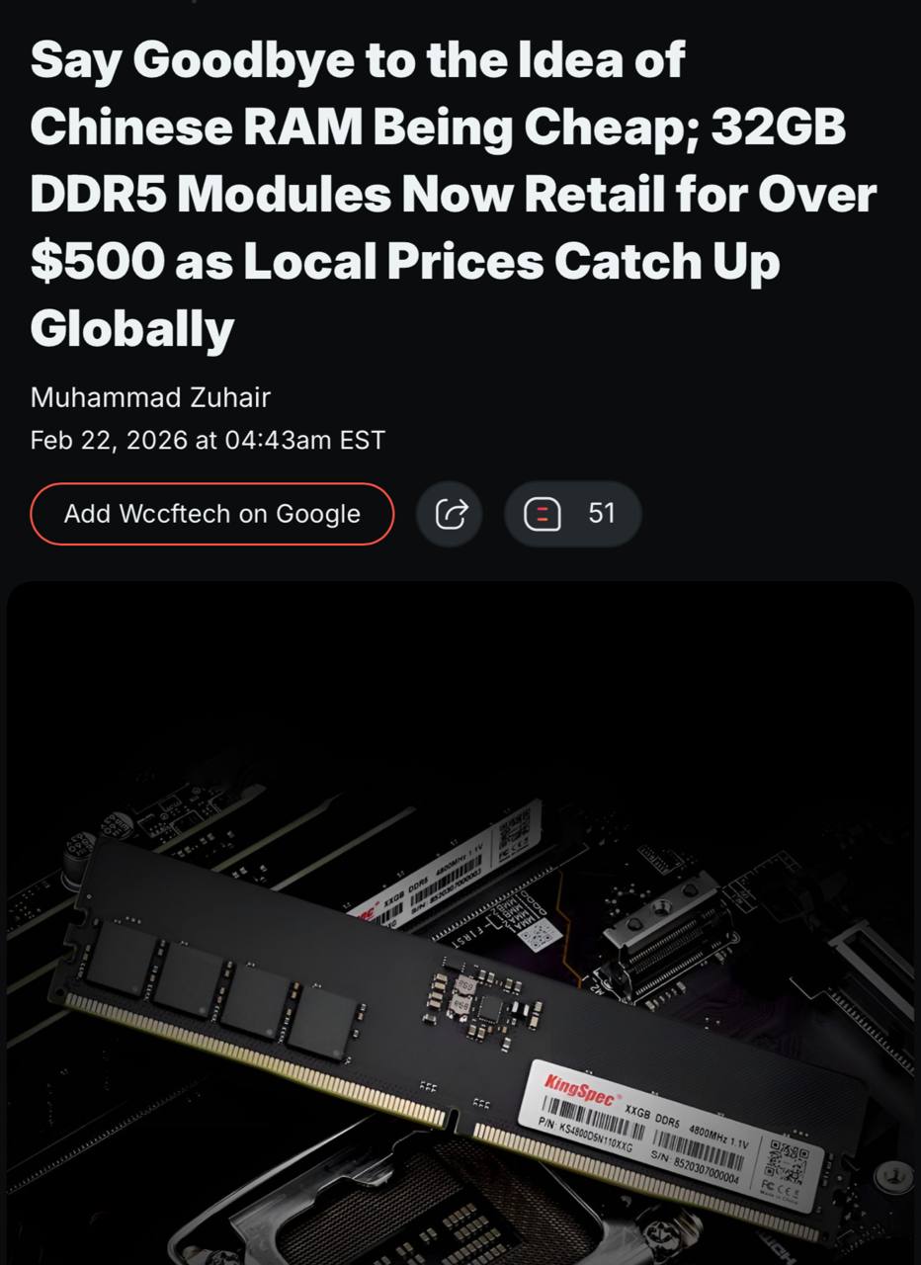Click Add Wccftech on Google button

pos(212,514)
